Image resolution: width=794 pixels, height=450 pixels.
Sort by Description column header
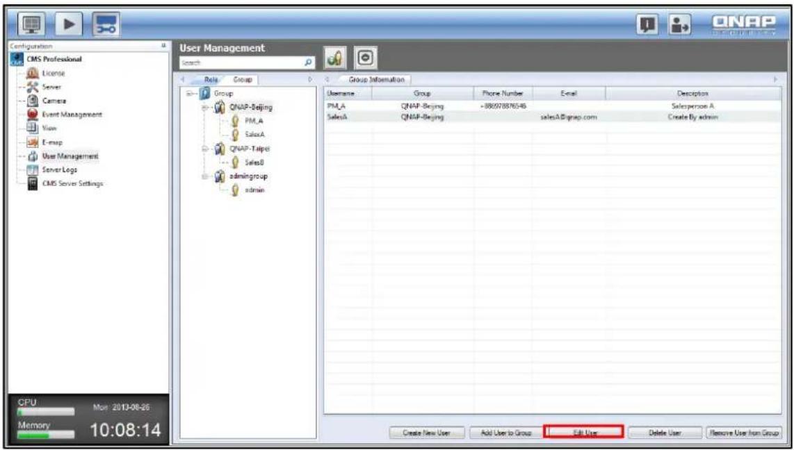[692, 94]
